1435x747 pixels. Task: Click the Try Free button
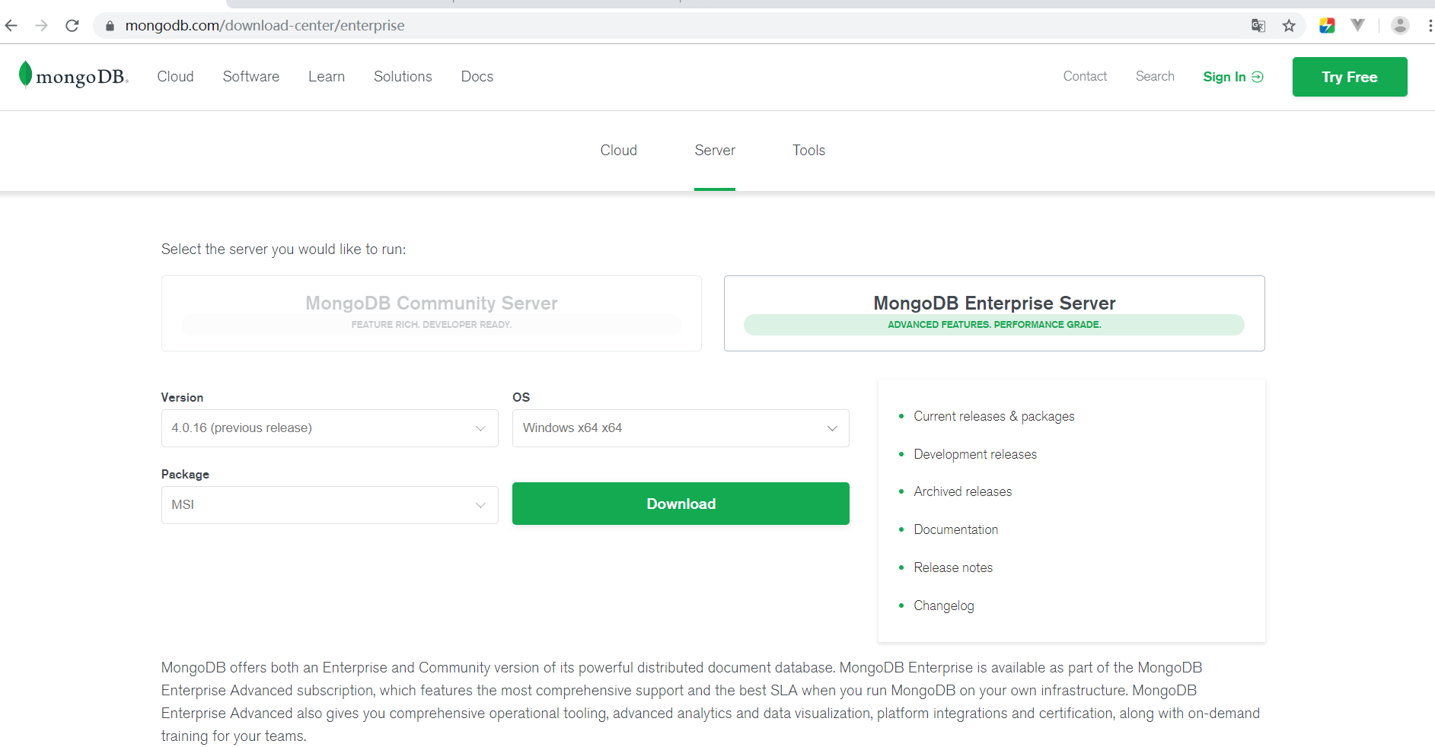(1350, 77)
